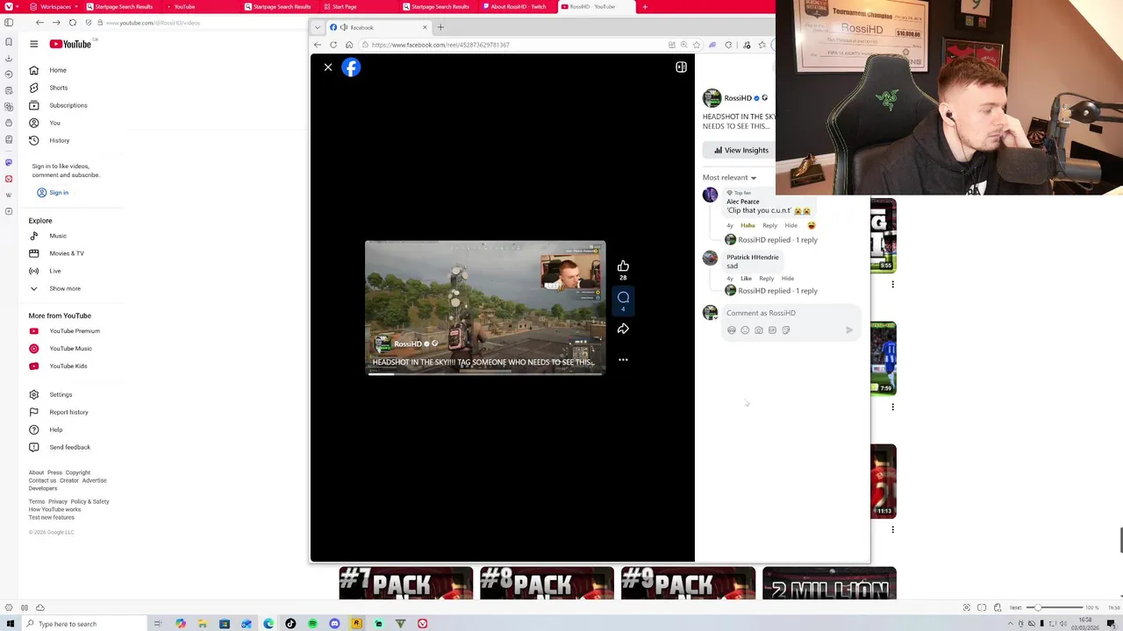The image size is (1123, 631).
Task: Expand RossiHD's reply under PPatrick HHendrie's comment
Action: (776, 291)
